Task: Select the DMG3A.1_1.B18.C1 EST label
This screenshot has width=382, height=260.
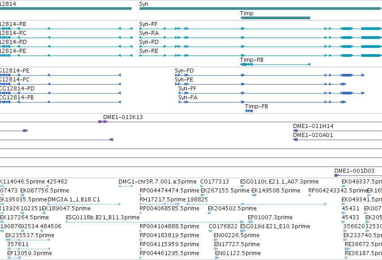Action: coord(74,200)
